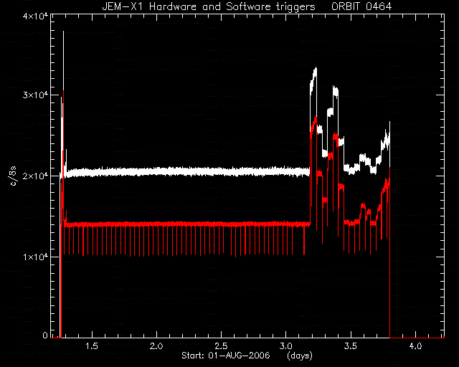Click the c/8s y-axis unit label
Image resolution: width=459 pixels, height=367 pixels.
pyautogui.click(x=13, y=176)
